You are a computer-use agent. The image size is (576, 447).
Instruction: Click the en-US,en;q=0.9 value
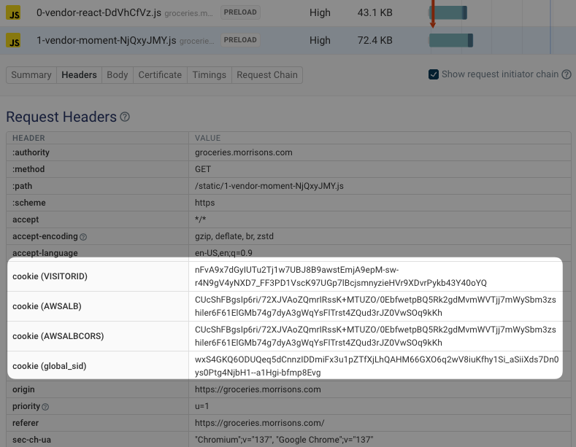click(223, 253)
